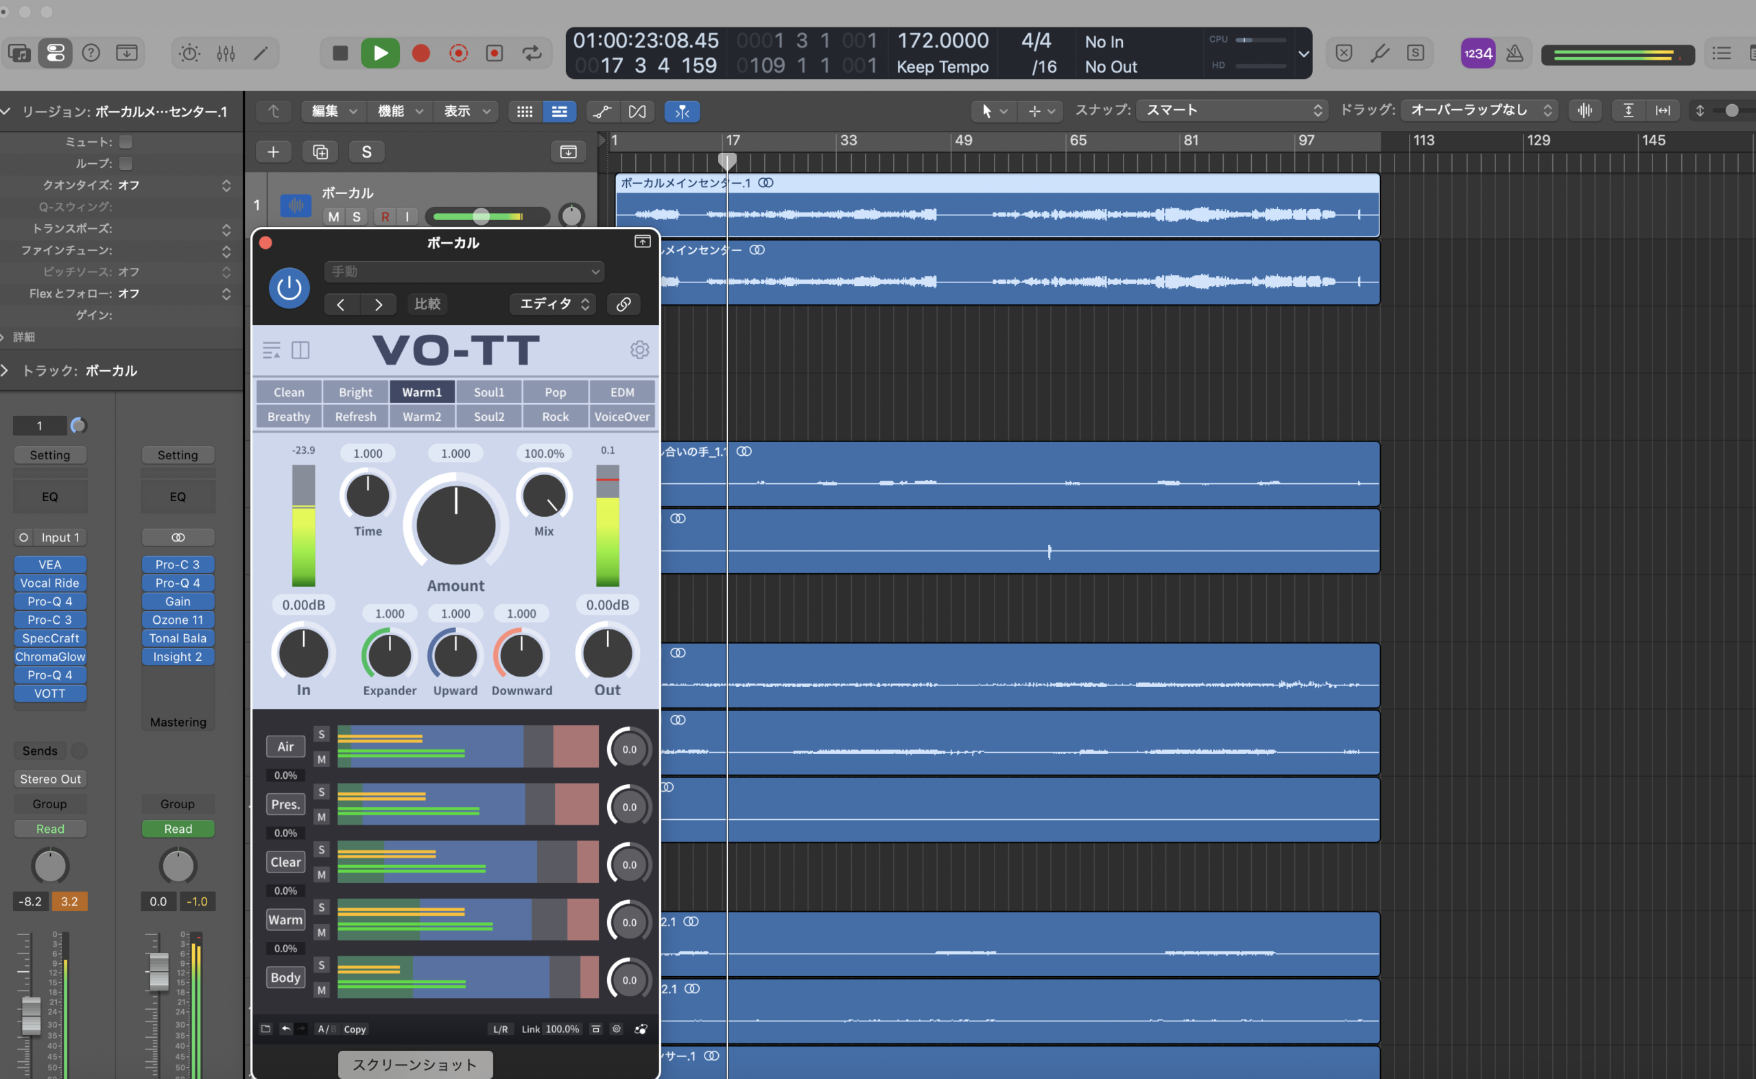Open the Library button in control bar

19,53
